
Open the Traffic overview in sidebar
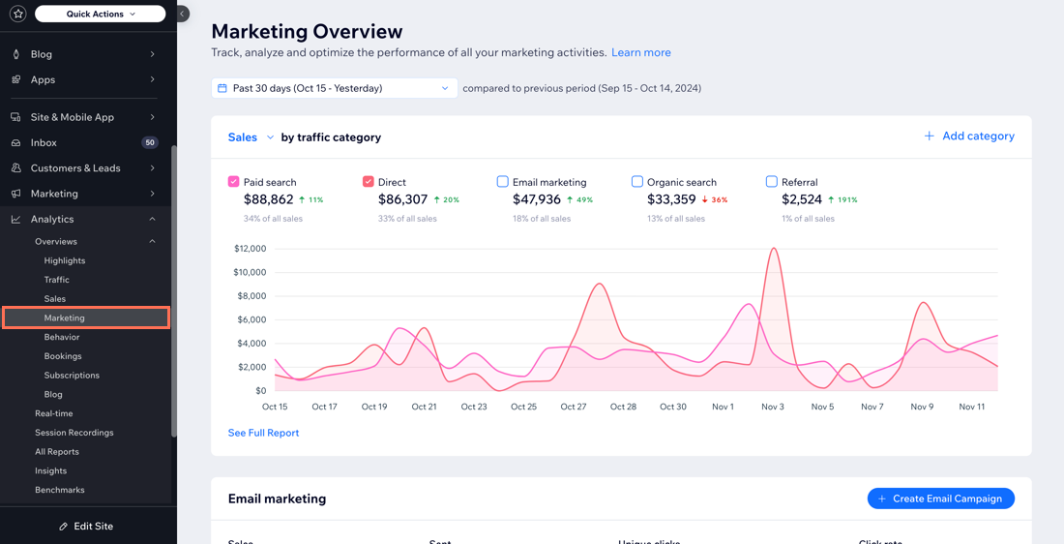point(57,280)
